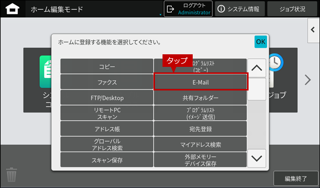Select マイアドレス検索 function
320x188 pixels.
click(x=200, y=144)
